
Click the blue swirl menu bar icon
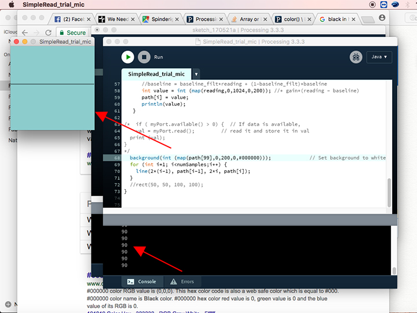395,5
